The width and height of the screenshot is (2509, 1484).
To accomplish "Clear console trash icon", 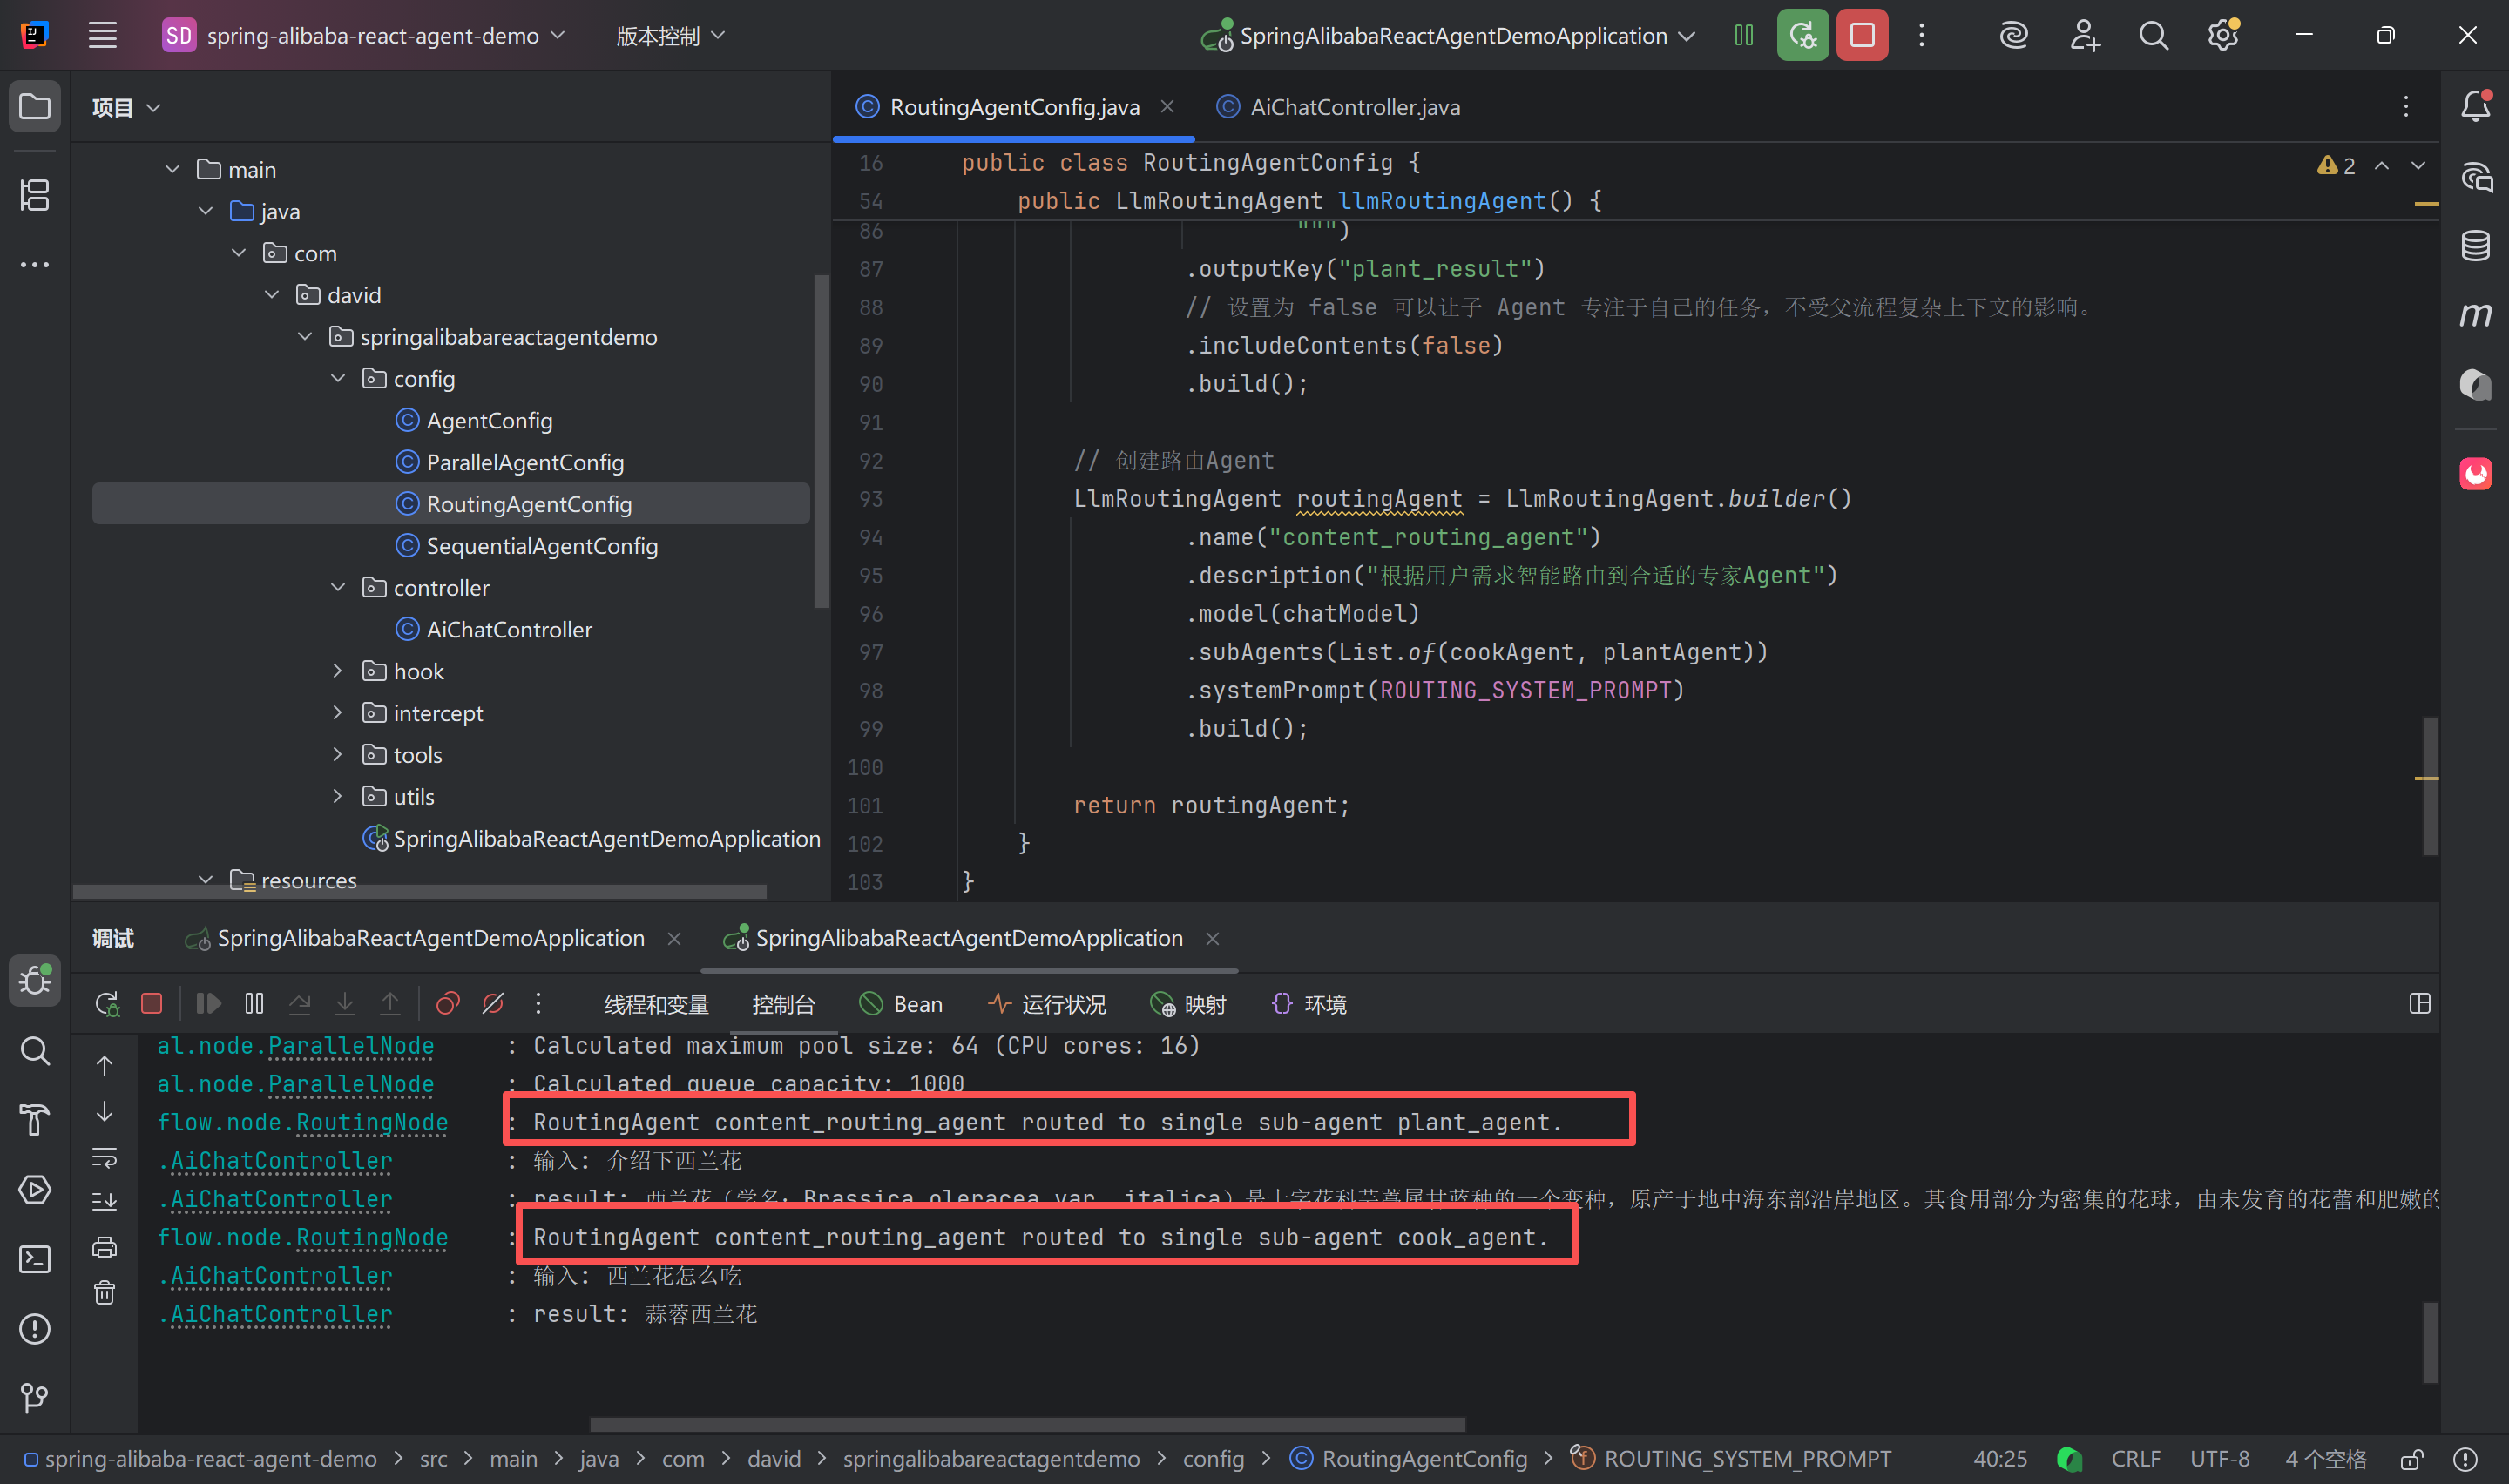I will 104,1293.
